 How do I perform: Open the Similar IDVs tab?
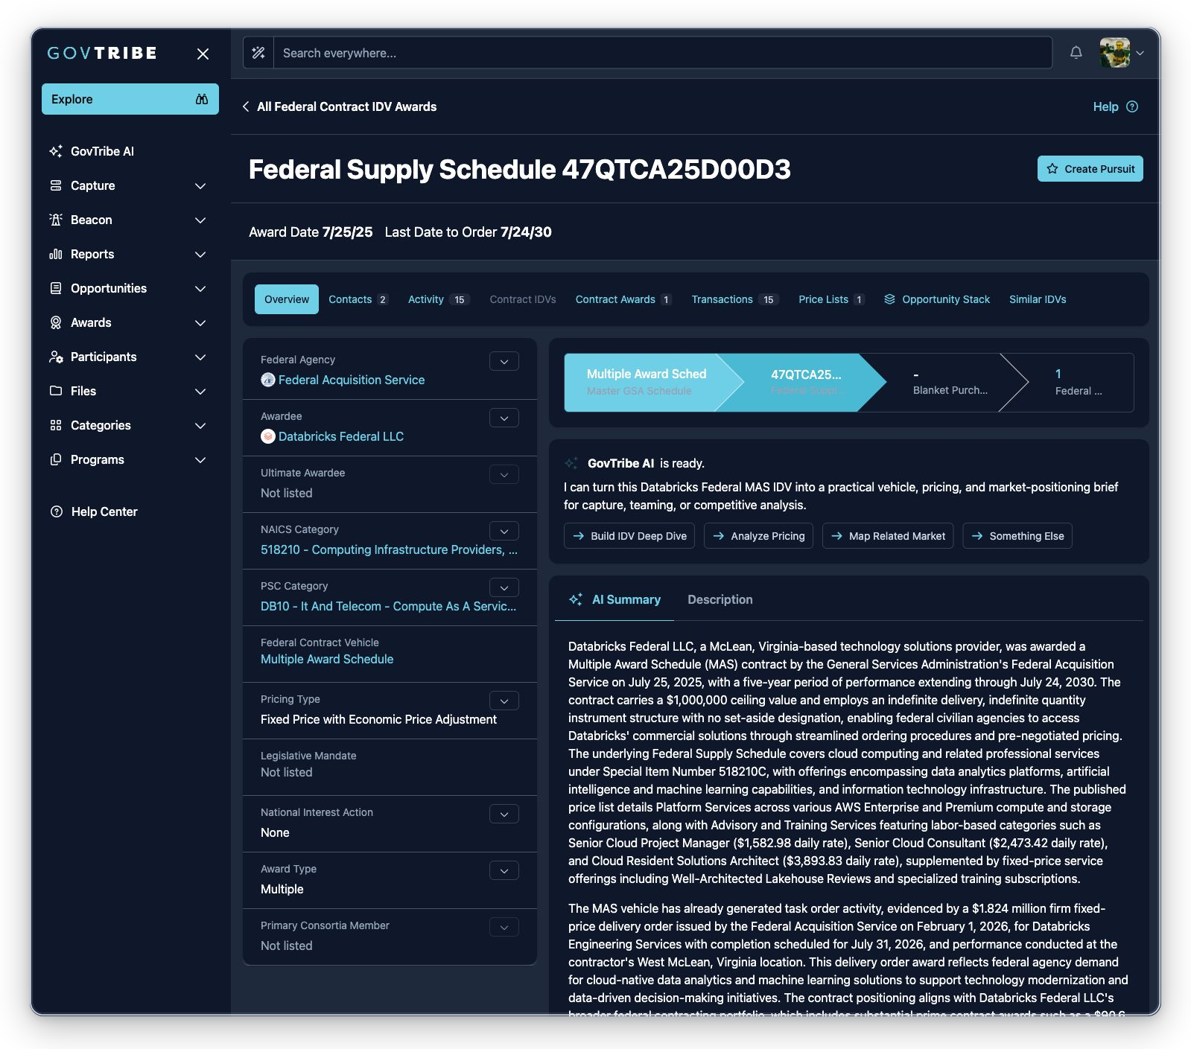point(1038,299)
